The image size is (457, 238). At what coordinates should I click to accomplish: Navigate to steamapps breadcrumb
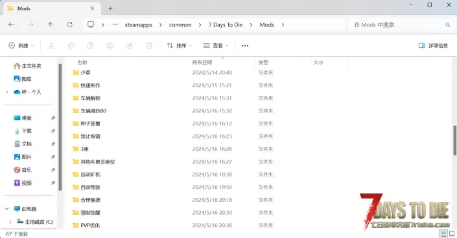(139, 25)
